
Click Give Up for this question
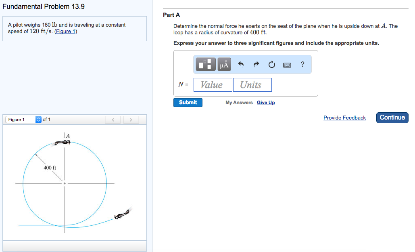[266, 102]
